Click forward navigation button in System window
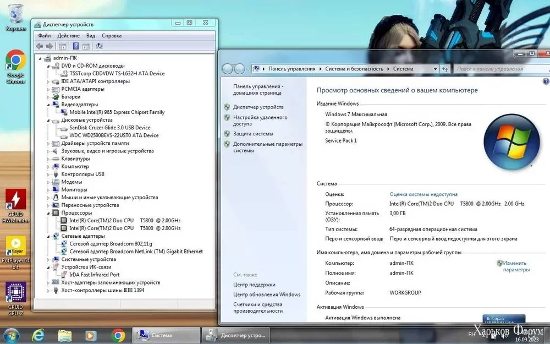 click(x=239, y=69)
